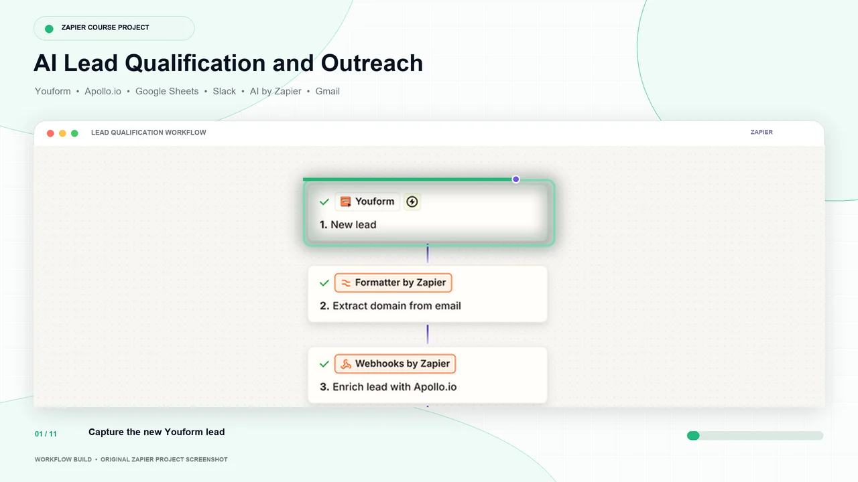Click Slack in the tools list
The width and height of the screenshot is (858, 482).
coord(225,91)
